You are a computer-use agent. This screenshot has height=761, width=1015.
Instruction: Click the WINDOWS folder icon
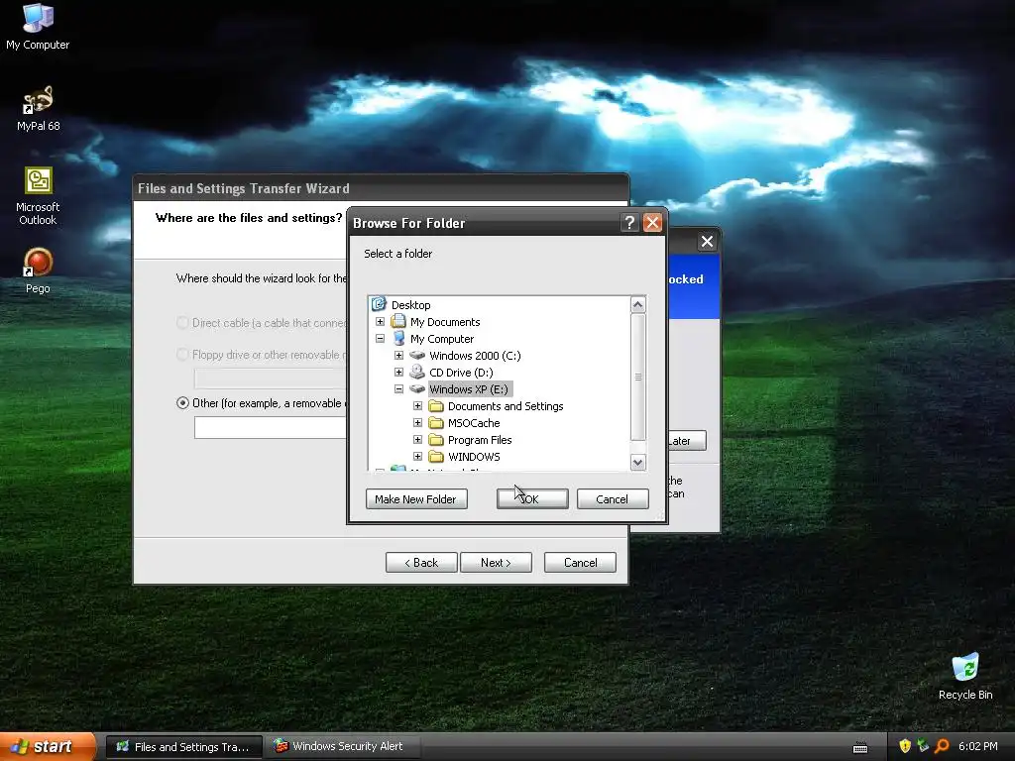coord(436,456)
